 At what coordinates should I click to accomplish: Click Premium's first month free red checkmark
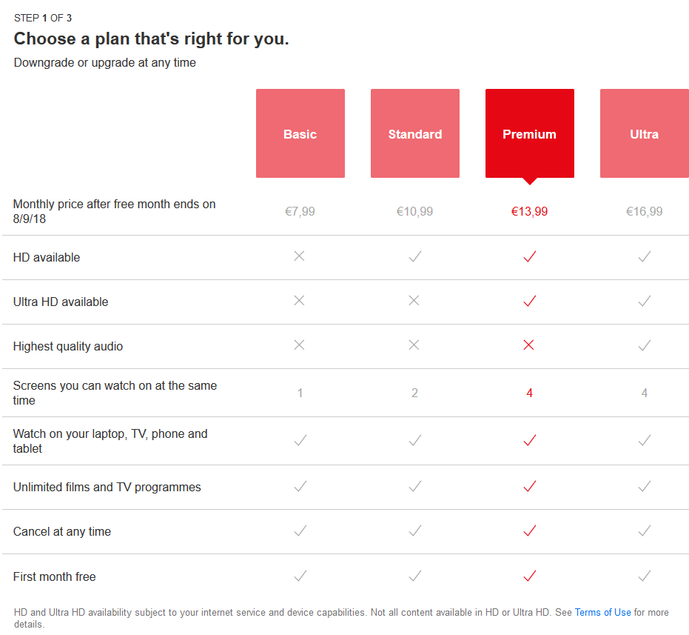click(529, 576)
